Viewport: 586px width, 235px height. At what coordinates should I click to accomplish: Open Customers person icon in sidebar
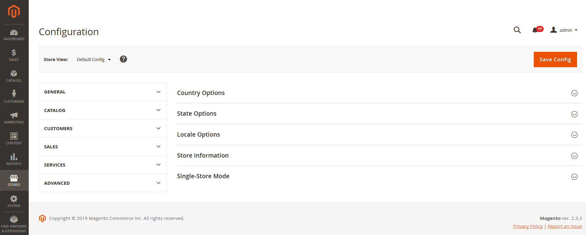(14, 94)
